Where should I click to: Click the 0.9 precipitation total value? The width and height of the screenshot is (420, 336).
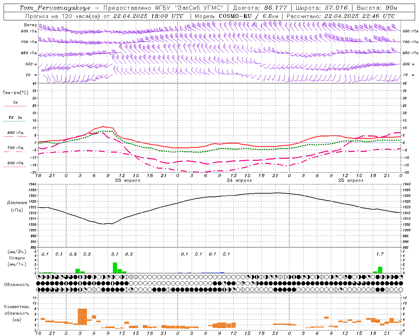pos(73,254)
